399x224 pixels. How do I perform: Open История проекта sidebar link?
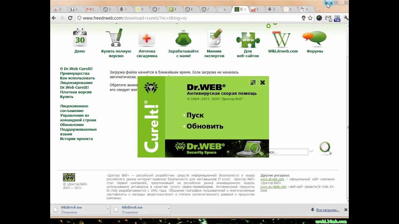point(76,139)
